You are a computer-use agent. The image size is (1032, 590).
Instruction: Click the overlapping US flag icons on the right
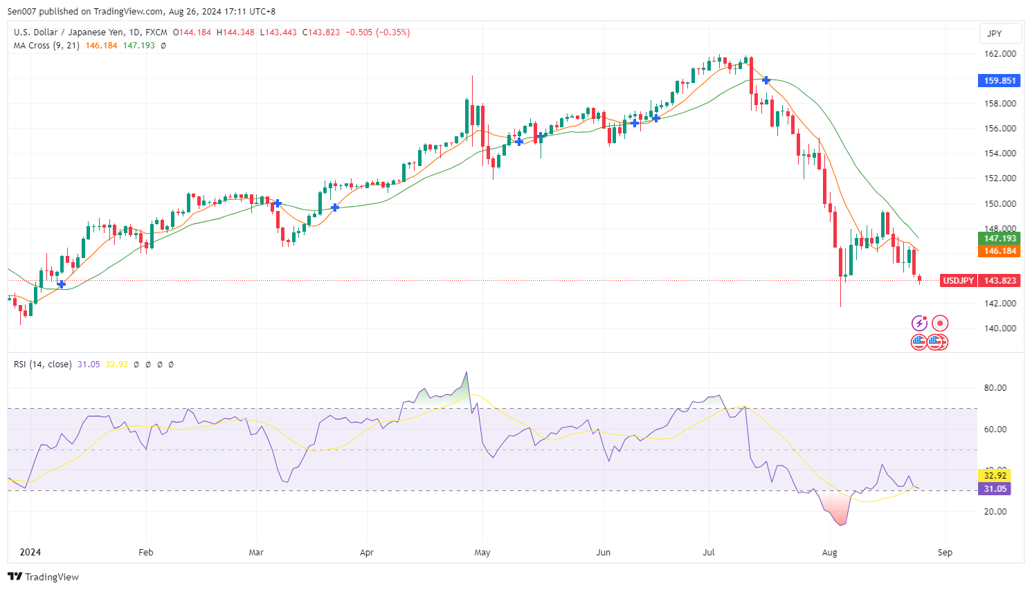(x=938, y=342)
